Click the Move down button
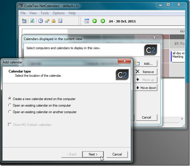Screen dimensions: 190x166 [146, 88]
